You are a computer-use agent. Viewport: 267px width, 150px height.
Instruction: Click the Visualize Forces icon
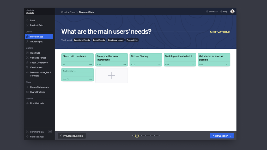pos(27,58)
